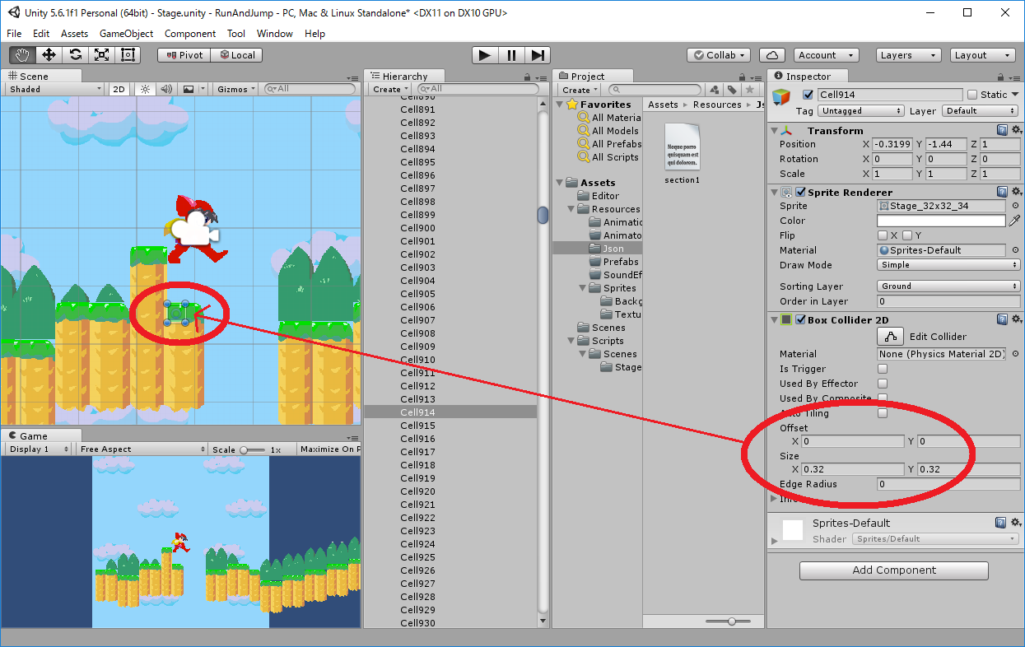Screen dimensions: 1025x647
Task: Toggle the Static checkbox
Action: tap(972, 95)
